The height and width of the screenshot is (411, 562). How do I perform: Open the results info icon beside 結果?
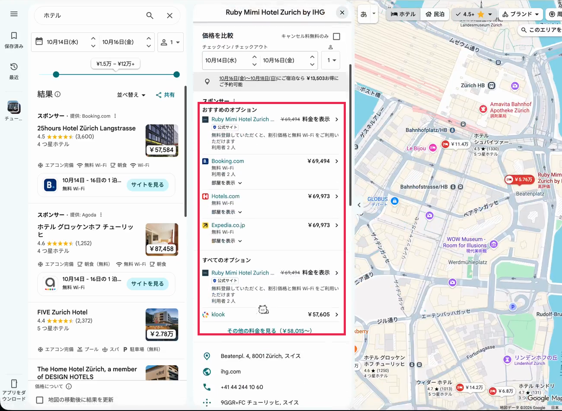click(x=57, y=94)
